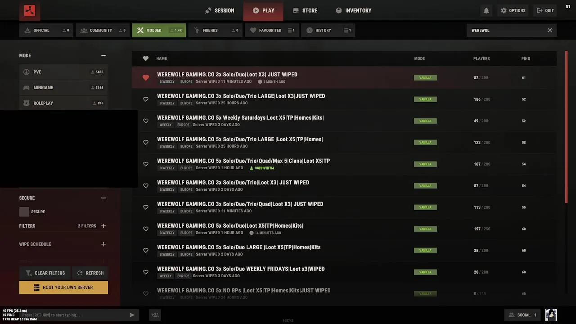Click the heart icon in list header
This screenshot has width=576, height=324.
point(146,58)
